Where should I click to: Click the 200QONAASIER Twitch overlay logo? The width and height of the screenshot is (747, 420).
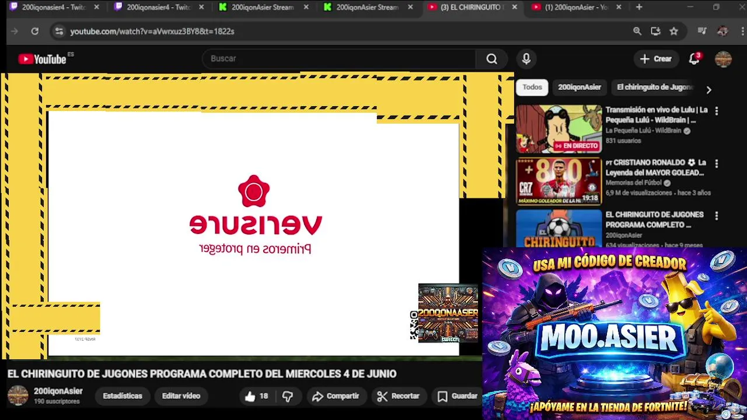448,313
